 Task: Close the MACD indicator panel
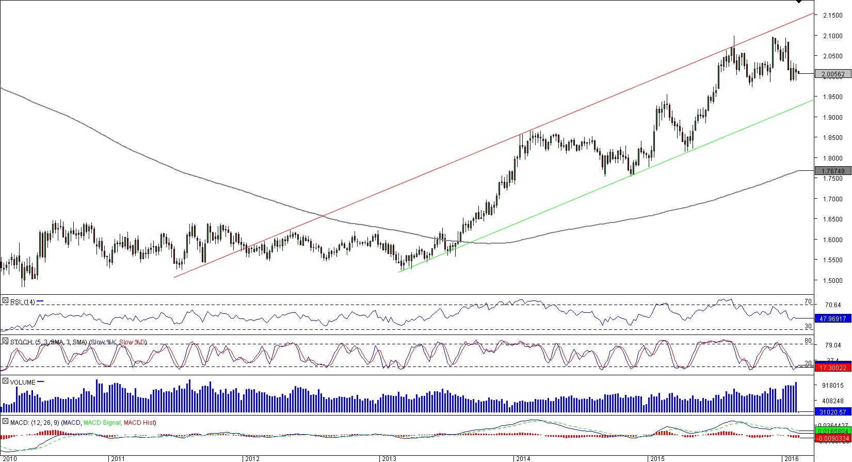5,422
